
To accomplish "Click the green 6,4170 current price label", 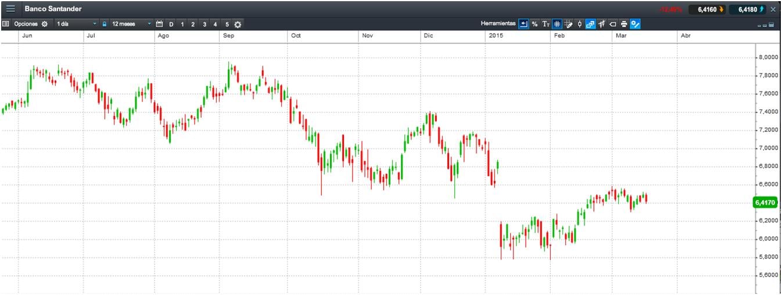I will (765, 202).
